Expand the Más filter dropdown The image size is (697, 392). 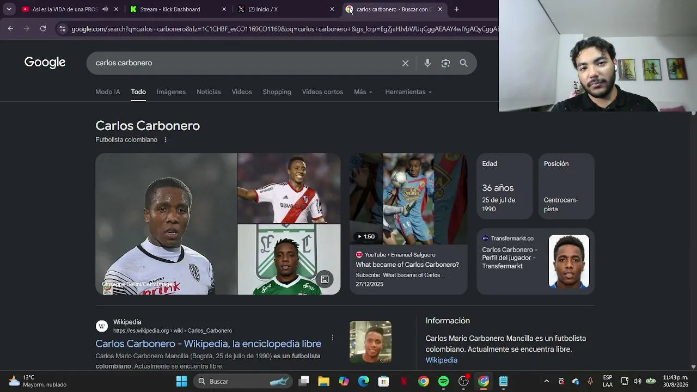[363, 92]
